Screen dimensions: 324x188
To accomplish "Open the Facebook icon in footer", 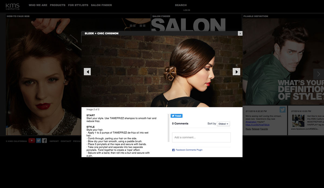I will coord(45,140).
